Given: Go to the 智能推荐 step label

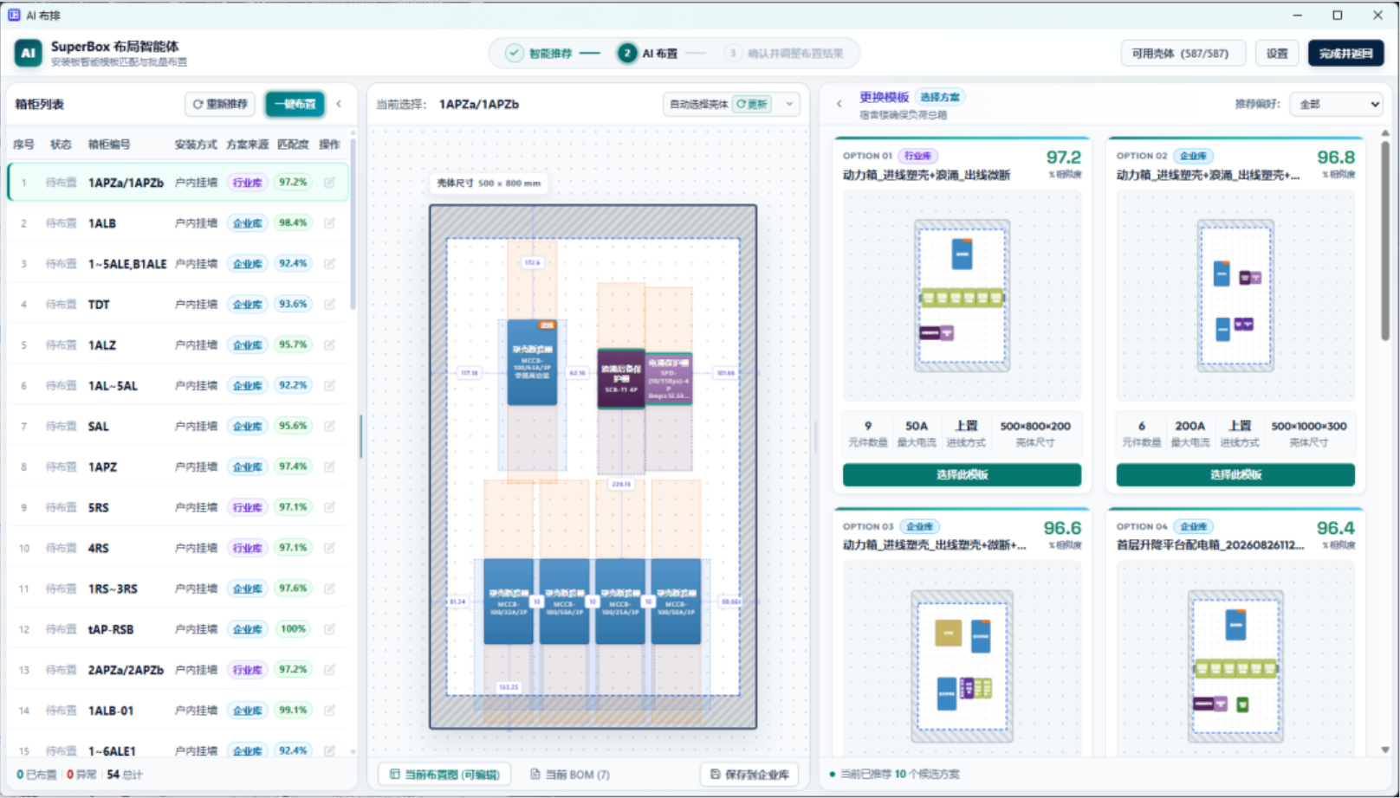Looking at the screenshot, I should [550, 54].
